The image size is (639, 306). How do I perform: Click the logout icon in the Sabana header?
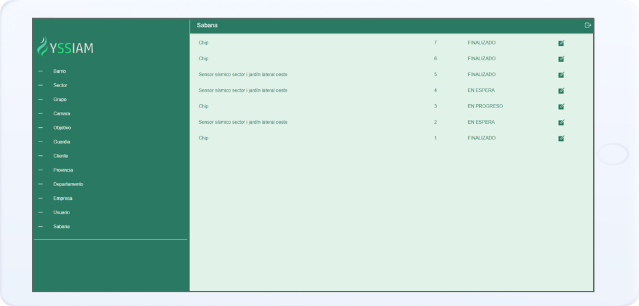[588, 26]
